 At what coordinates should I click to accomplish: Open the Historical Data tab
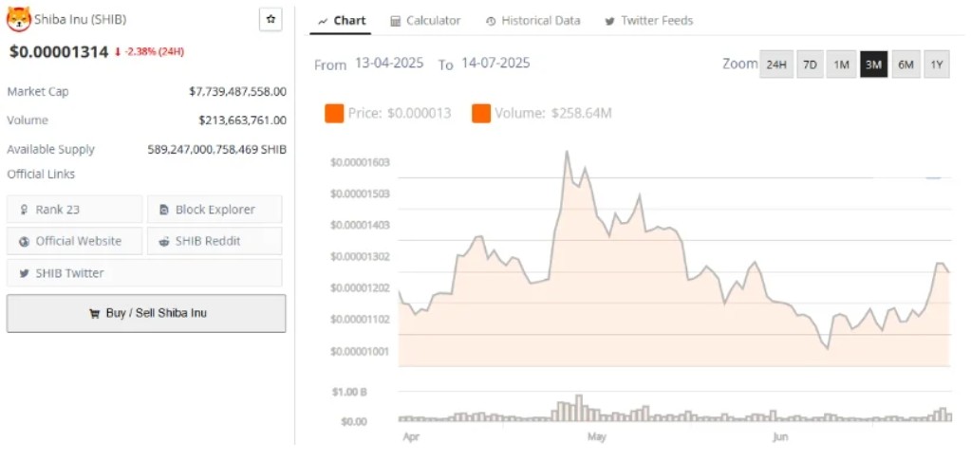533,21
